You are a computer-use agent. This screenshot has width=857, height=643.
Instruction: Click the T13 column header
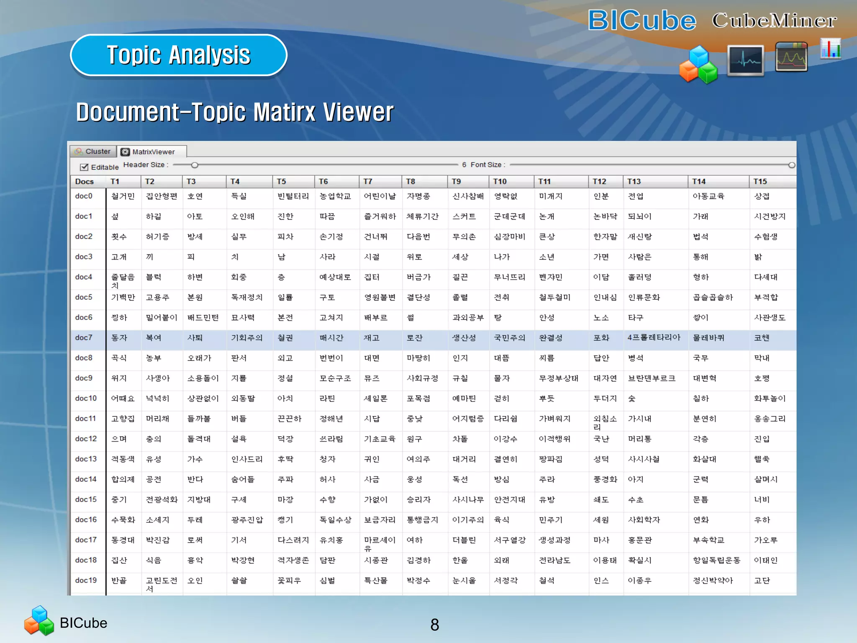click(655, 181)
